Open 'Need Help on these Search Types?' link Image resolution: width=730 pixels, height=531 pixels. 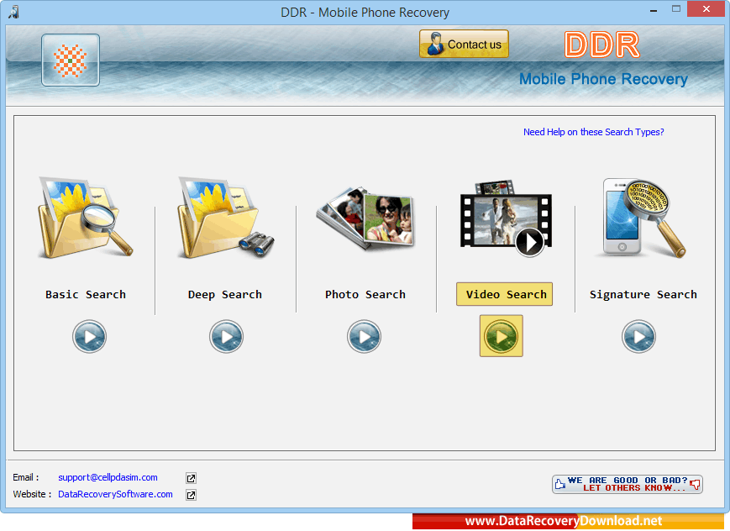pyautogui.click(x=594, y=132)
